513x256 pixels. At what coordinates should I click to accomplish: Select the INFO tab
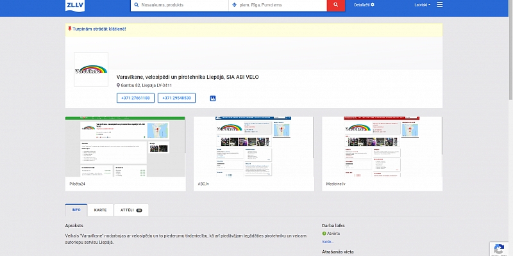pyautogui.click(x=76, y=210)
